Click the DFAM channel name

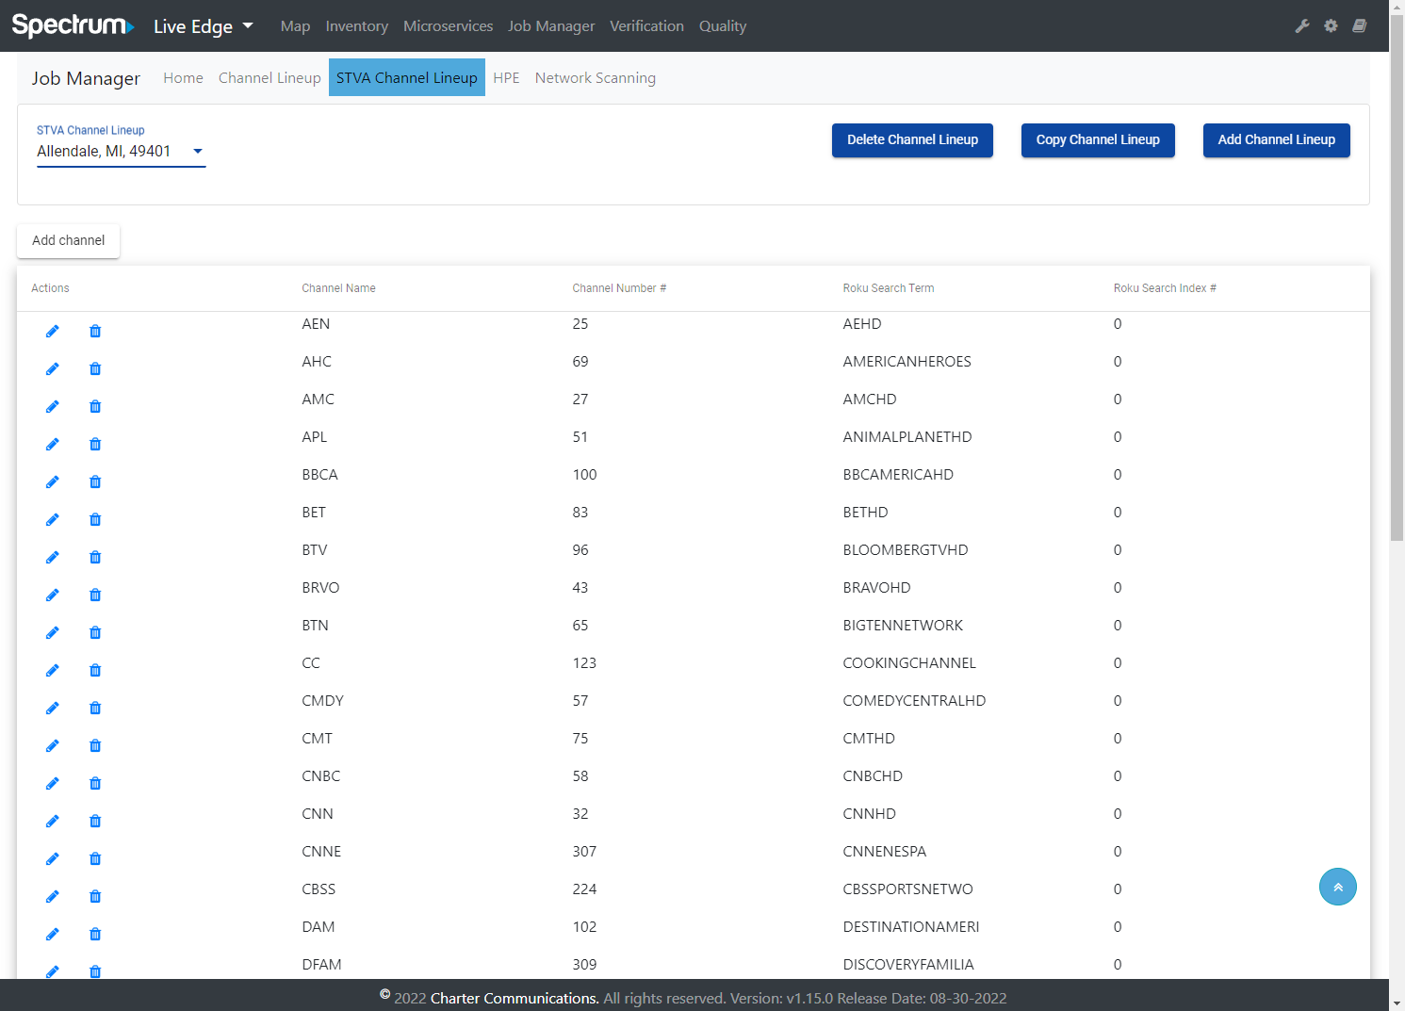pos(321,965)
